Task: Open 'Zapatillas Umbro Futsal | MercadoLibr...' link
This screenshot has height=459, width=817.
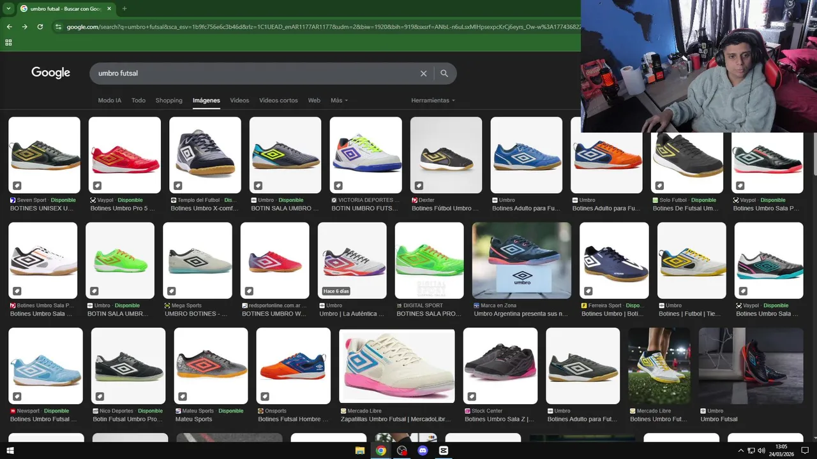Action: pos(396,419)
